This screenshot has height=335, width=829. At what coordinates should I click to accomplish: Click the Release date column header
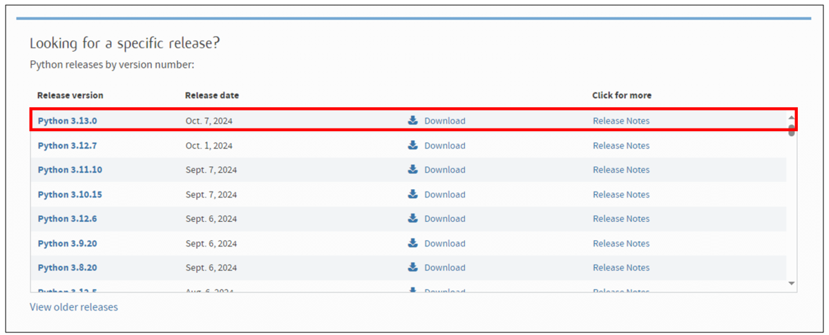point(212,95)
